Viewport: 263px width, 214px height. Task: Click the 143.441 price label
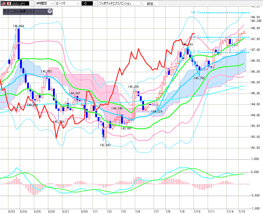(126, 128)
